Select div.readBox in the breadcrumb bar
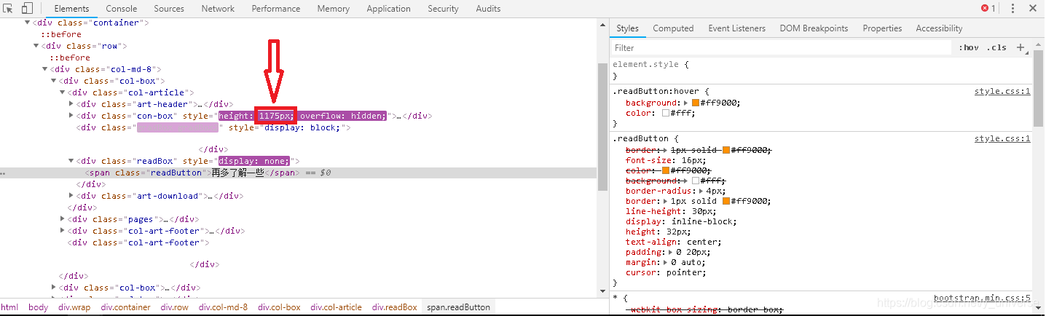Viewport: 1046px width, 316px height. [395, 307]
